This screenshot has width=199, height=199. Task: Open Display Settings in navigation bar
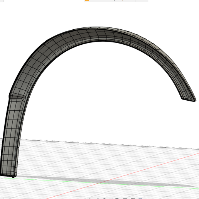125,199
